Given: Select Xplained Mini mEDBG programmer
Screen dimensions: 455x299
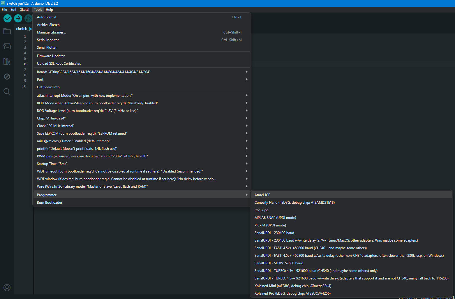Looking at the screenshot, I should [x=352, y=286].
